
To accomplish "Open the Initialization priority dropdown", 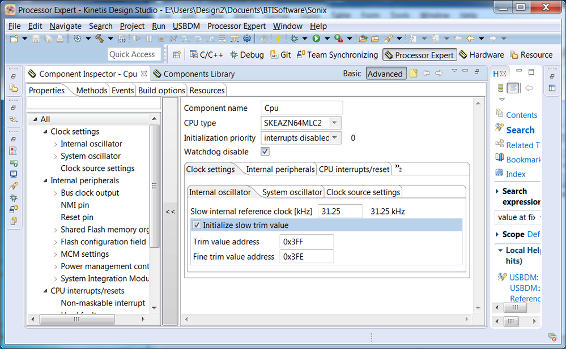I will [335, 137].
